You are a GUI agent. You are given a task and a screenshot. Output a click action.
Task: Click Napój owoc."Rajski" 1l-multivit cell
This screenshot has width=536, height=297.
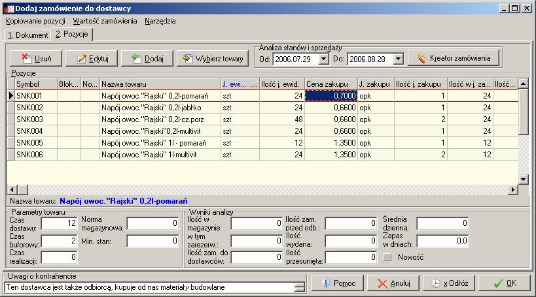pyautogui.click(x=160, y=155)
